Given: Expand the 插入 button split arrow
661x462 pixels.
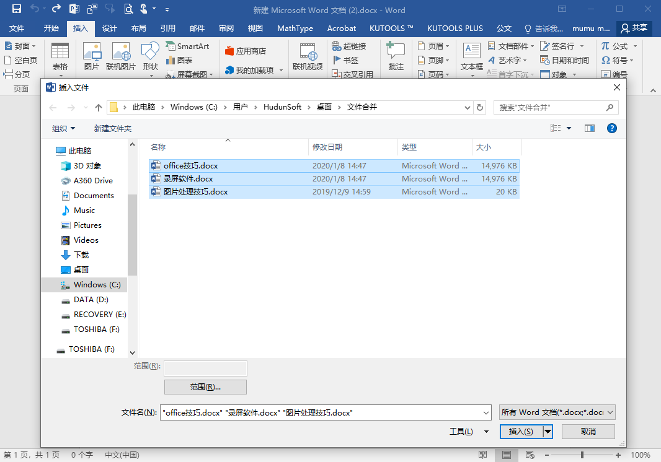Looking at the screenshot, I should tap(548, 431).
